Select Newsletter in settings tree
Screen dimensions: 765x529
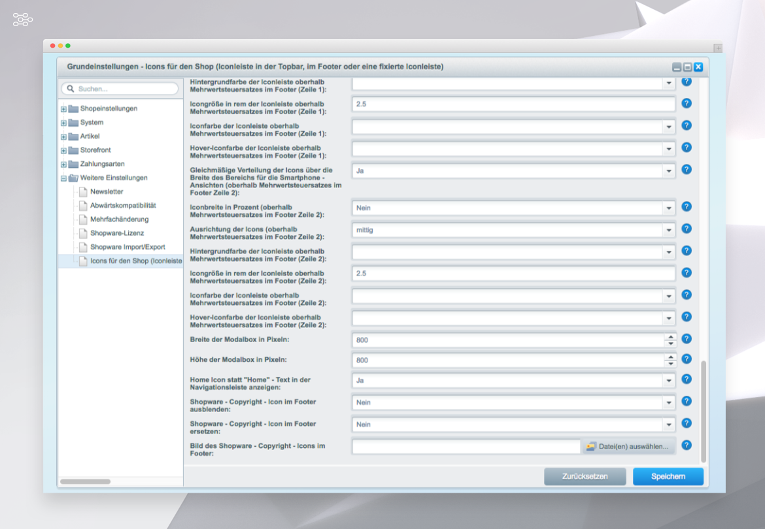(107, 191)
